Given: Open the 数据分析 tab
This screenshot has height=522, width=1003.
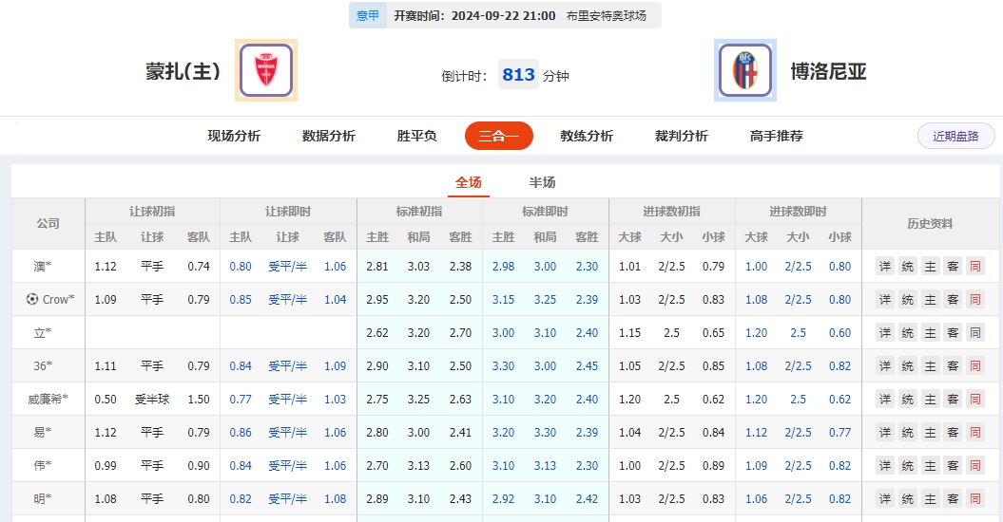Looking at the screenshot, I should click(x=329, y=136).
